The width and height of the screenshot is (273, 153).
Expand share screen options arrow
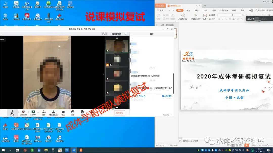pyautogui.click(x=38, y=112)
